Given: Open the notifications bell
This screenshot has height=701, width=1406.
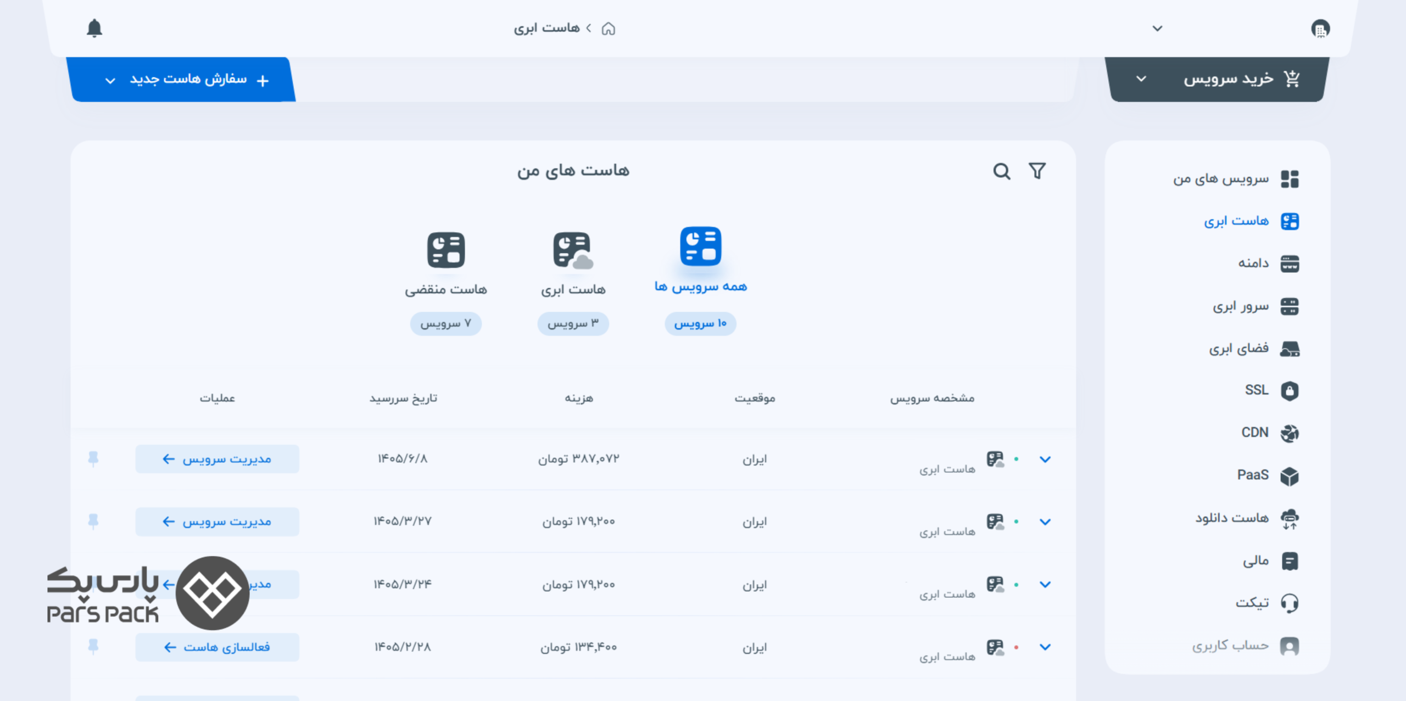Looking at the screenshot, I should [94, 28].
